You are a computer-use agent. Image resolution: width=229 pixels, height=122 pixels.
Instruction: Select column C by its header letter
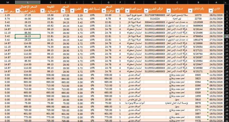[177, 2]
